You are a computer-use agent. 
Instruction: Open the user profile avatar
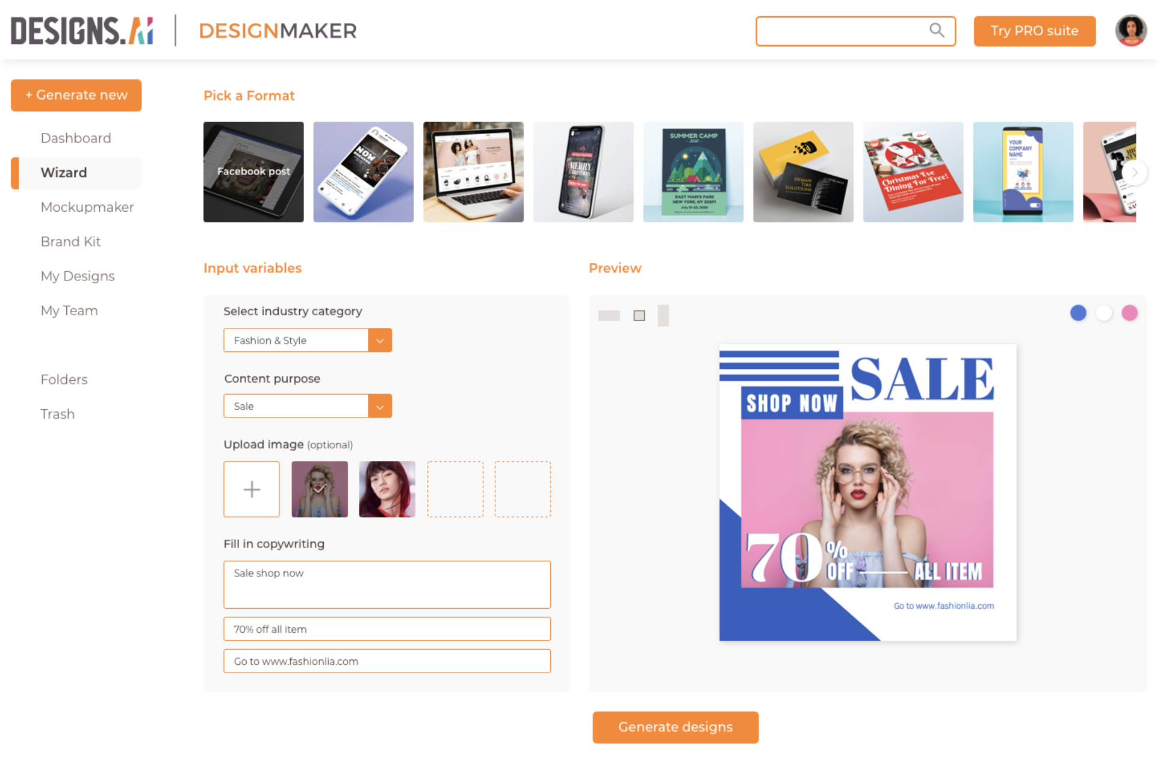[x=1131, y=31]
